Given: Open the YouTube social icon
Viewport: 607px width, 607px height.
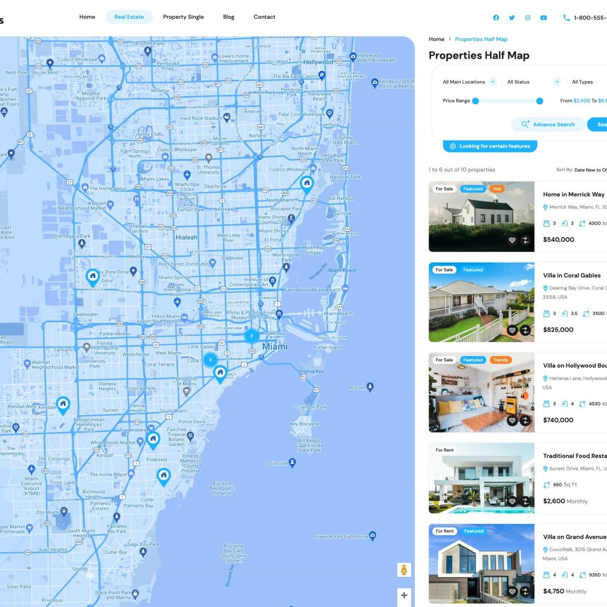Looking at the screenshot, I should (x=543, y=18).
